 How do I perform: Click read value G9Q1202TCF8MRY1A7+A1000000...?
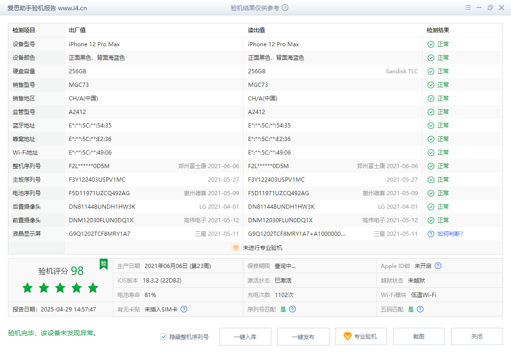tap(297, 234)
